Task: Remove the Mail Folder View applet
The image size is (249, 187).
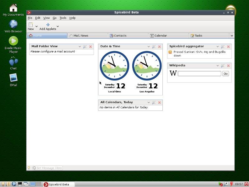Action: pyautogui.click(x=91, y=47)
